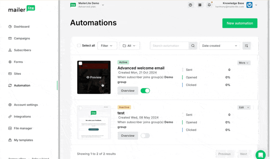Click the File manager image icon

pyautogui.click(x=10, y=128)
